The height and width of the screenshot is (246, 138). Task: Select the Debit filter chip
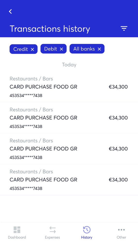53,49
